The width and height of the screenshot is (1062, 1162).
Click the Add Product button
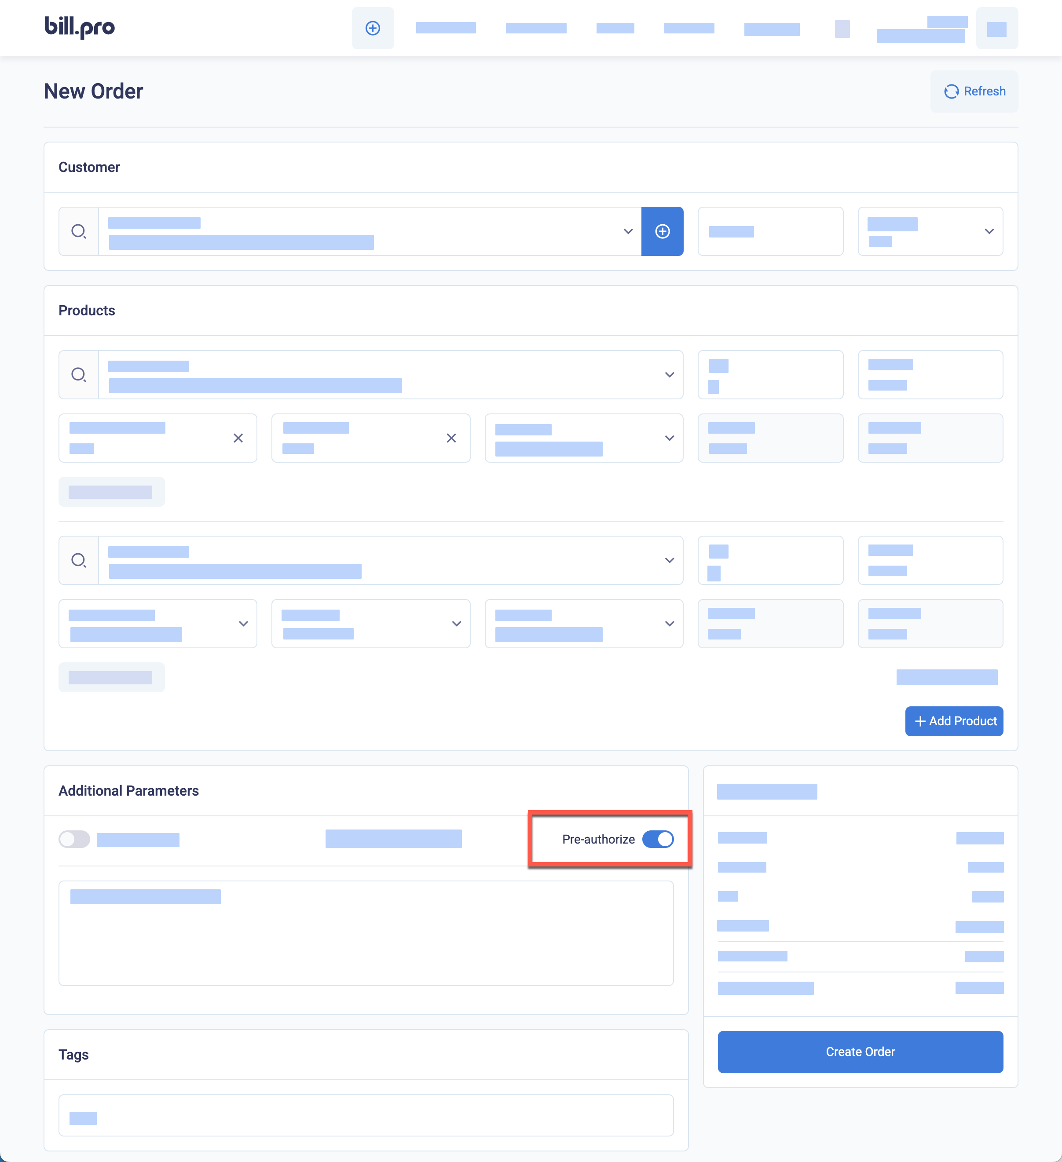tap(954, 721)
